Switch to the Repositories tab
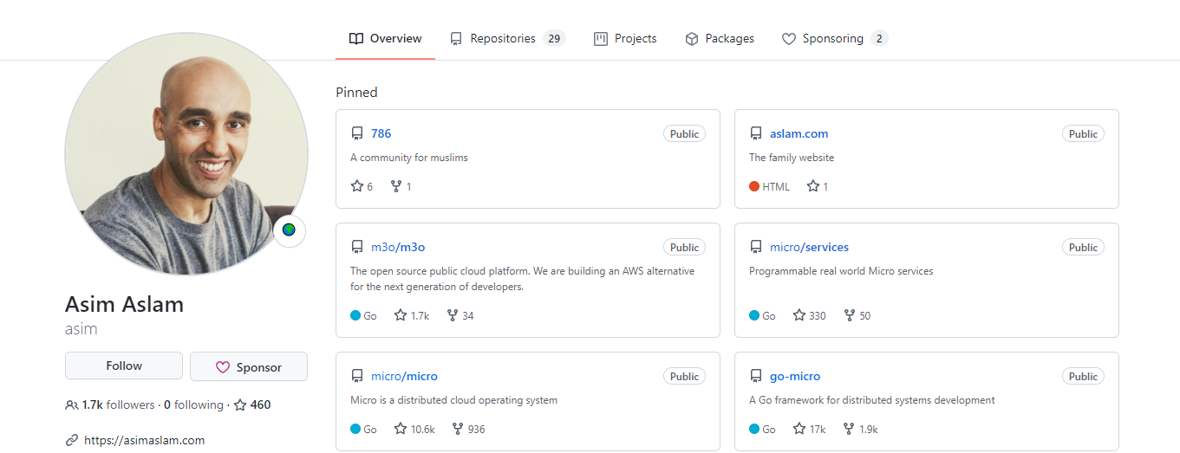1180x453 pixels. [x=507, y=38]
